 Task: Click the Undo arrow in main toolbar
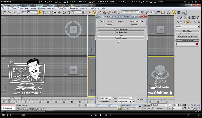coord(4,12)
